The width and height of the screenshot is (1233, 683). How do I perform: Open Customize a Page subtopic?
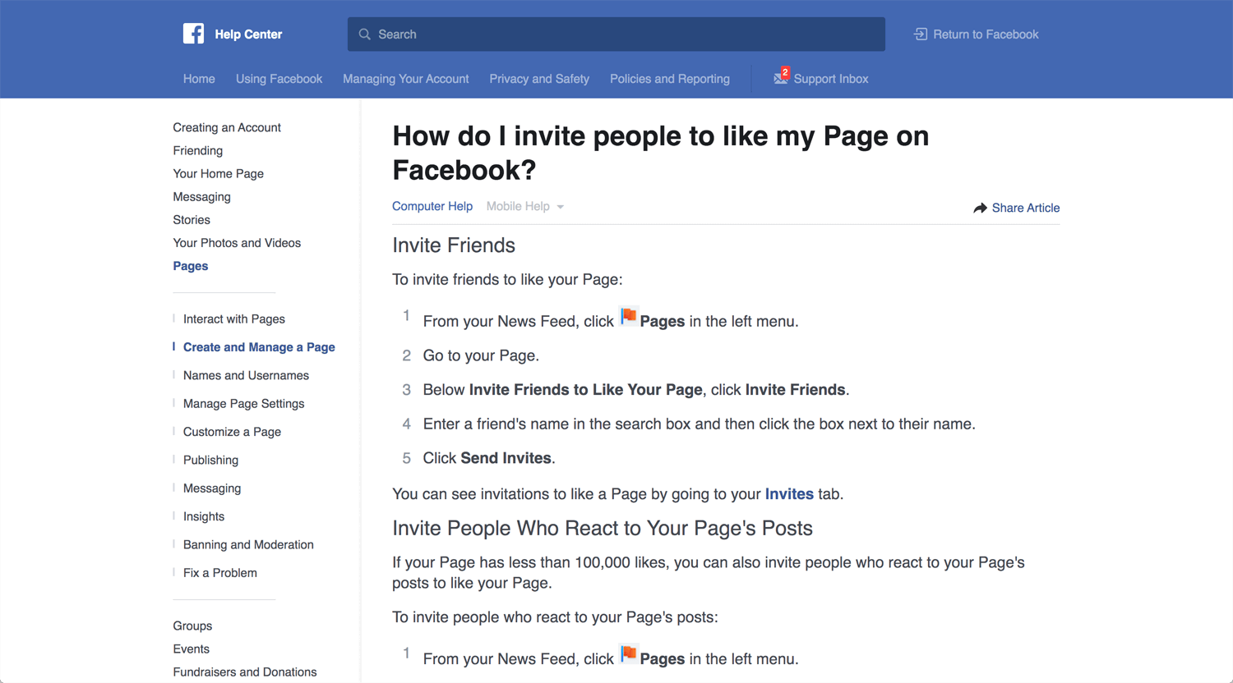pos(232,432)
